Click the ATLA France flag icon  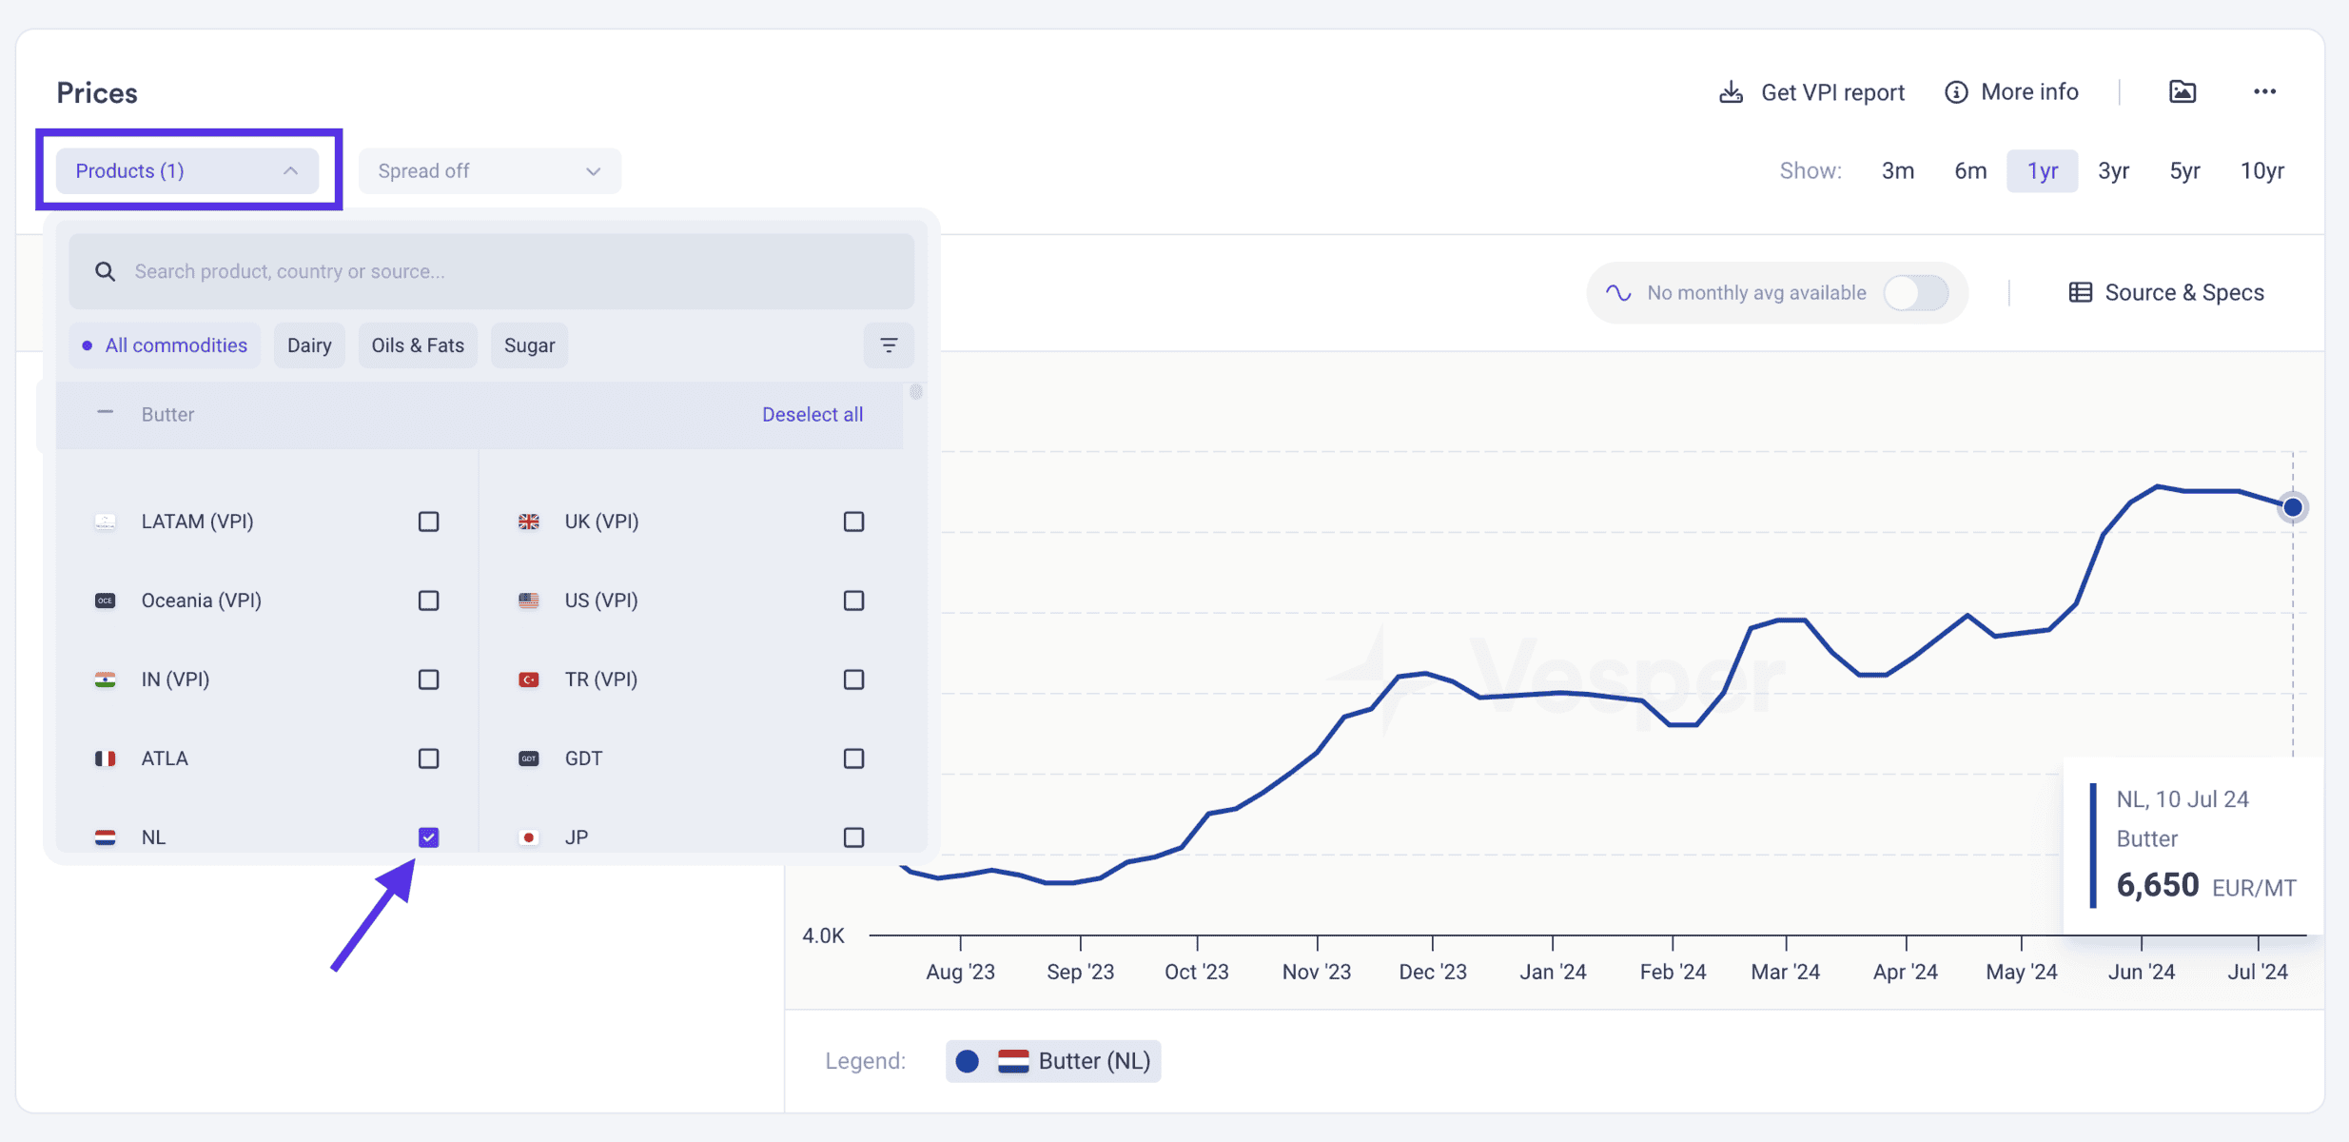tap(105, 758)
